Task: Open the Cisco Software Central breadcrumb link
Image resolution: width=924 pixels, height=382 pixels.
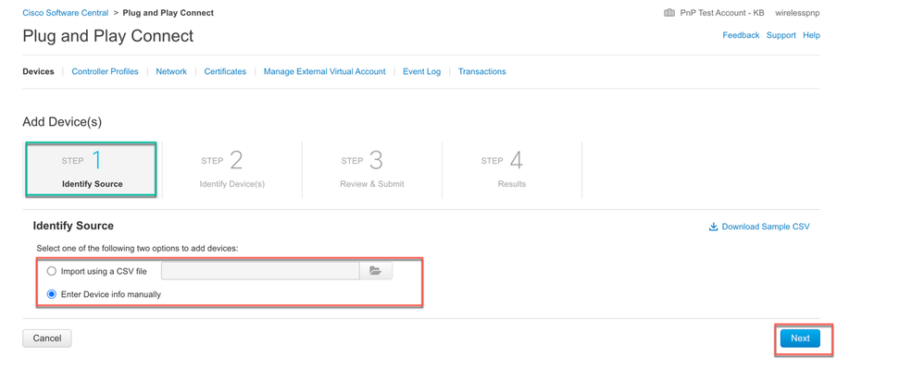Action: tap(66, 12)
